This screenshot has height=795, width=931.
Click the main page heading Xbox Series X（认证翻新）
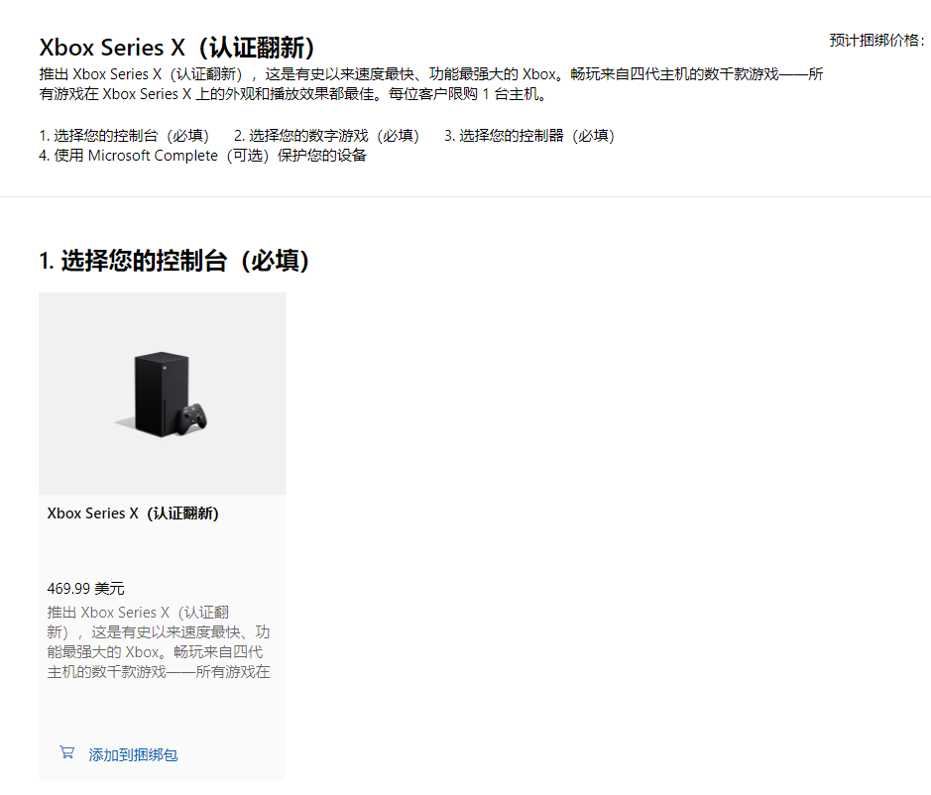176,48
